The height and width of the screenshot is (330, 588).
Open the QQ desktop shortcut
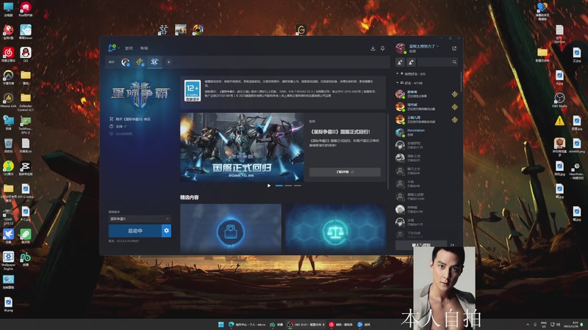[26, 54]
